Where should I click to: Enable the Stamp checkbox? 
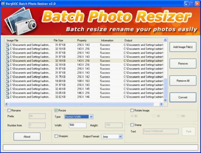(132, 125)
